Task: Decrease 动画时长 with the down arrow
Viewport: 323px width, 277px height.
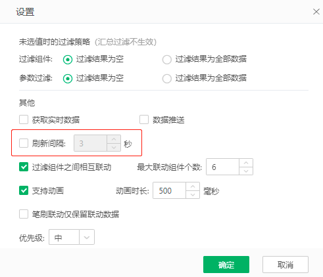Action: (x=193, y=194)
